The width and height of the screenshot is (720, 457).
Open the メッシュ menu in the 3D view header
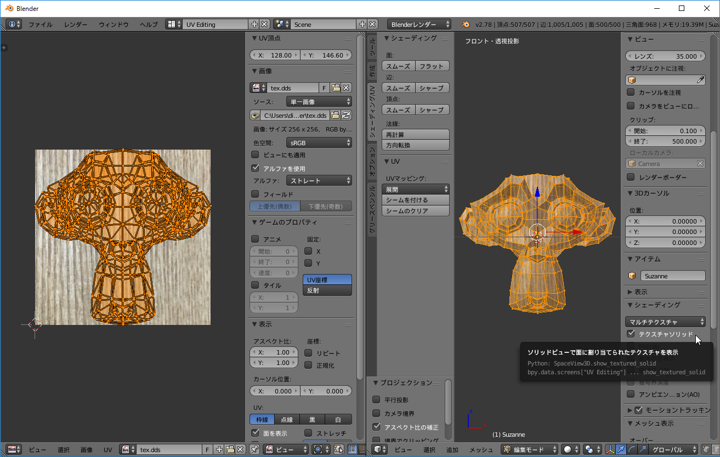[x=481, y=449]
